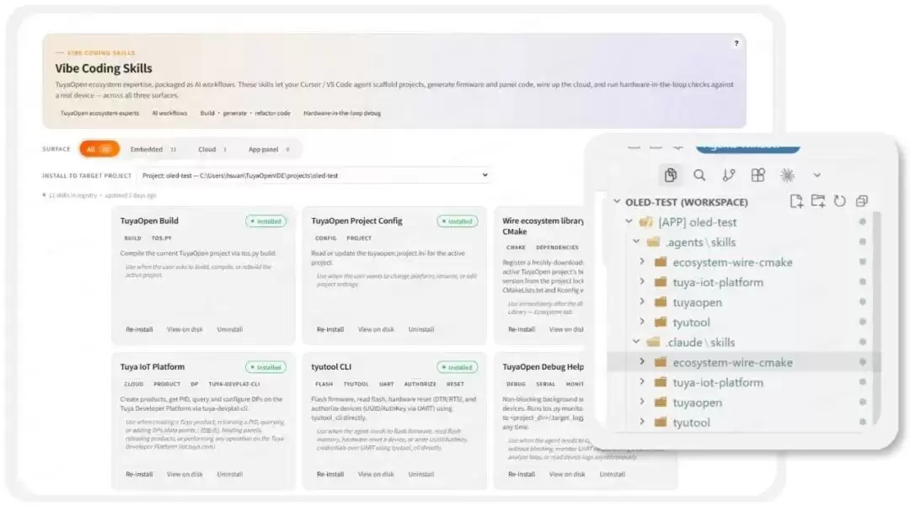
Task: Filter skills by Embedded surface
Action: 153,149
